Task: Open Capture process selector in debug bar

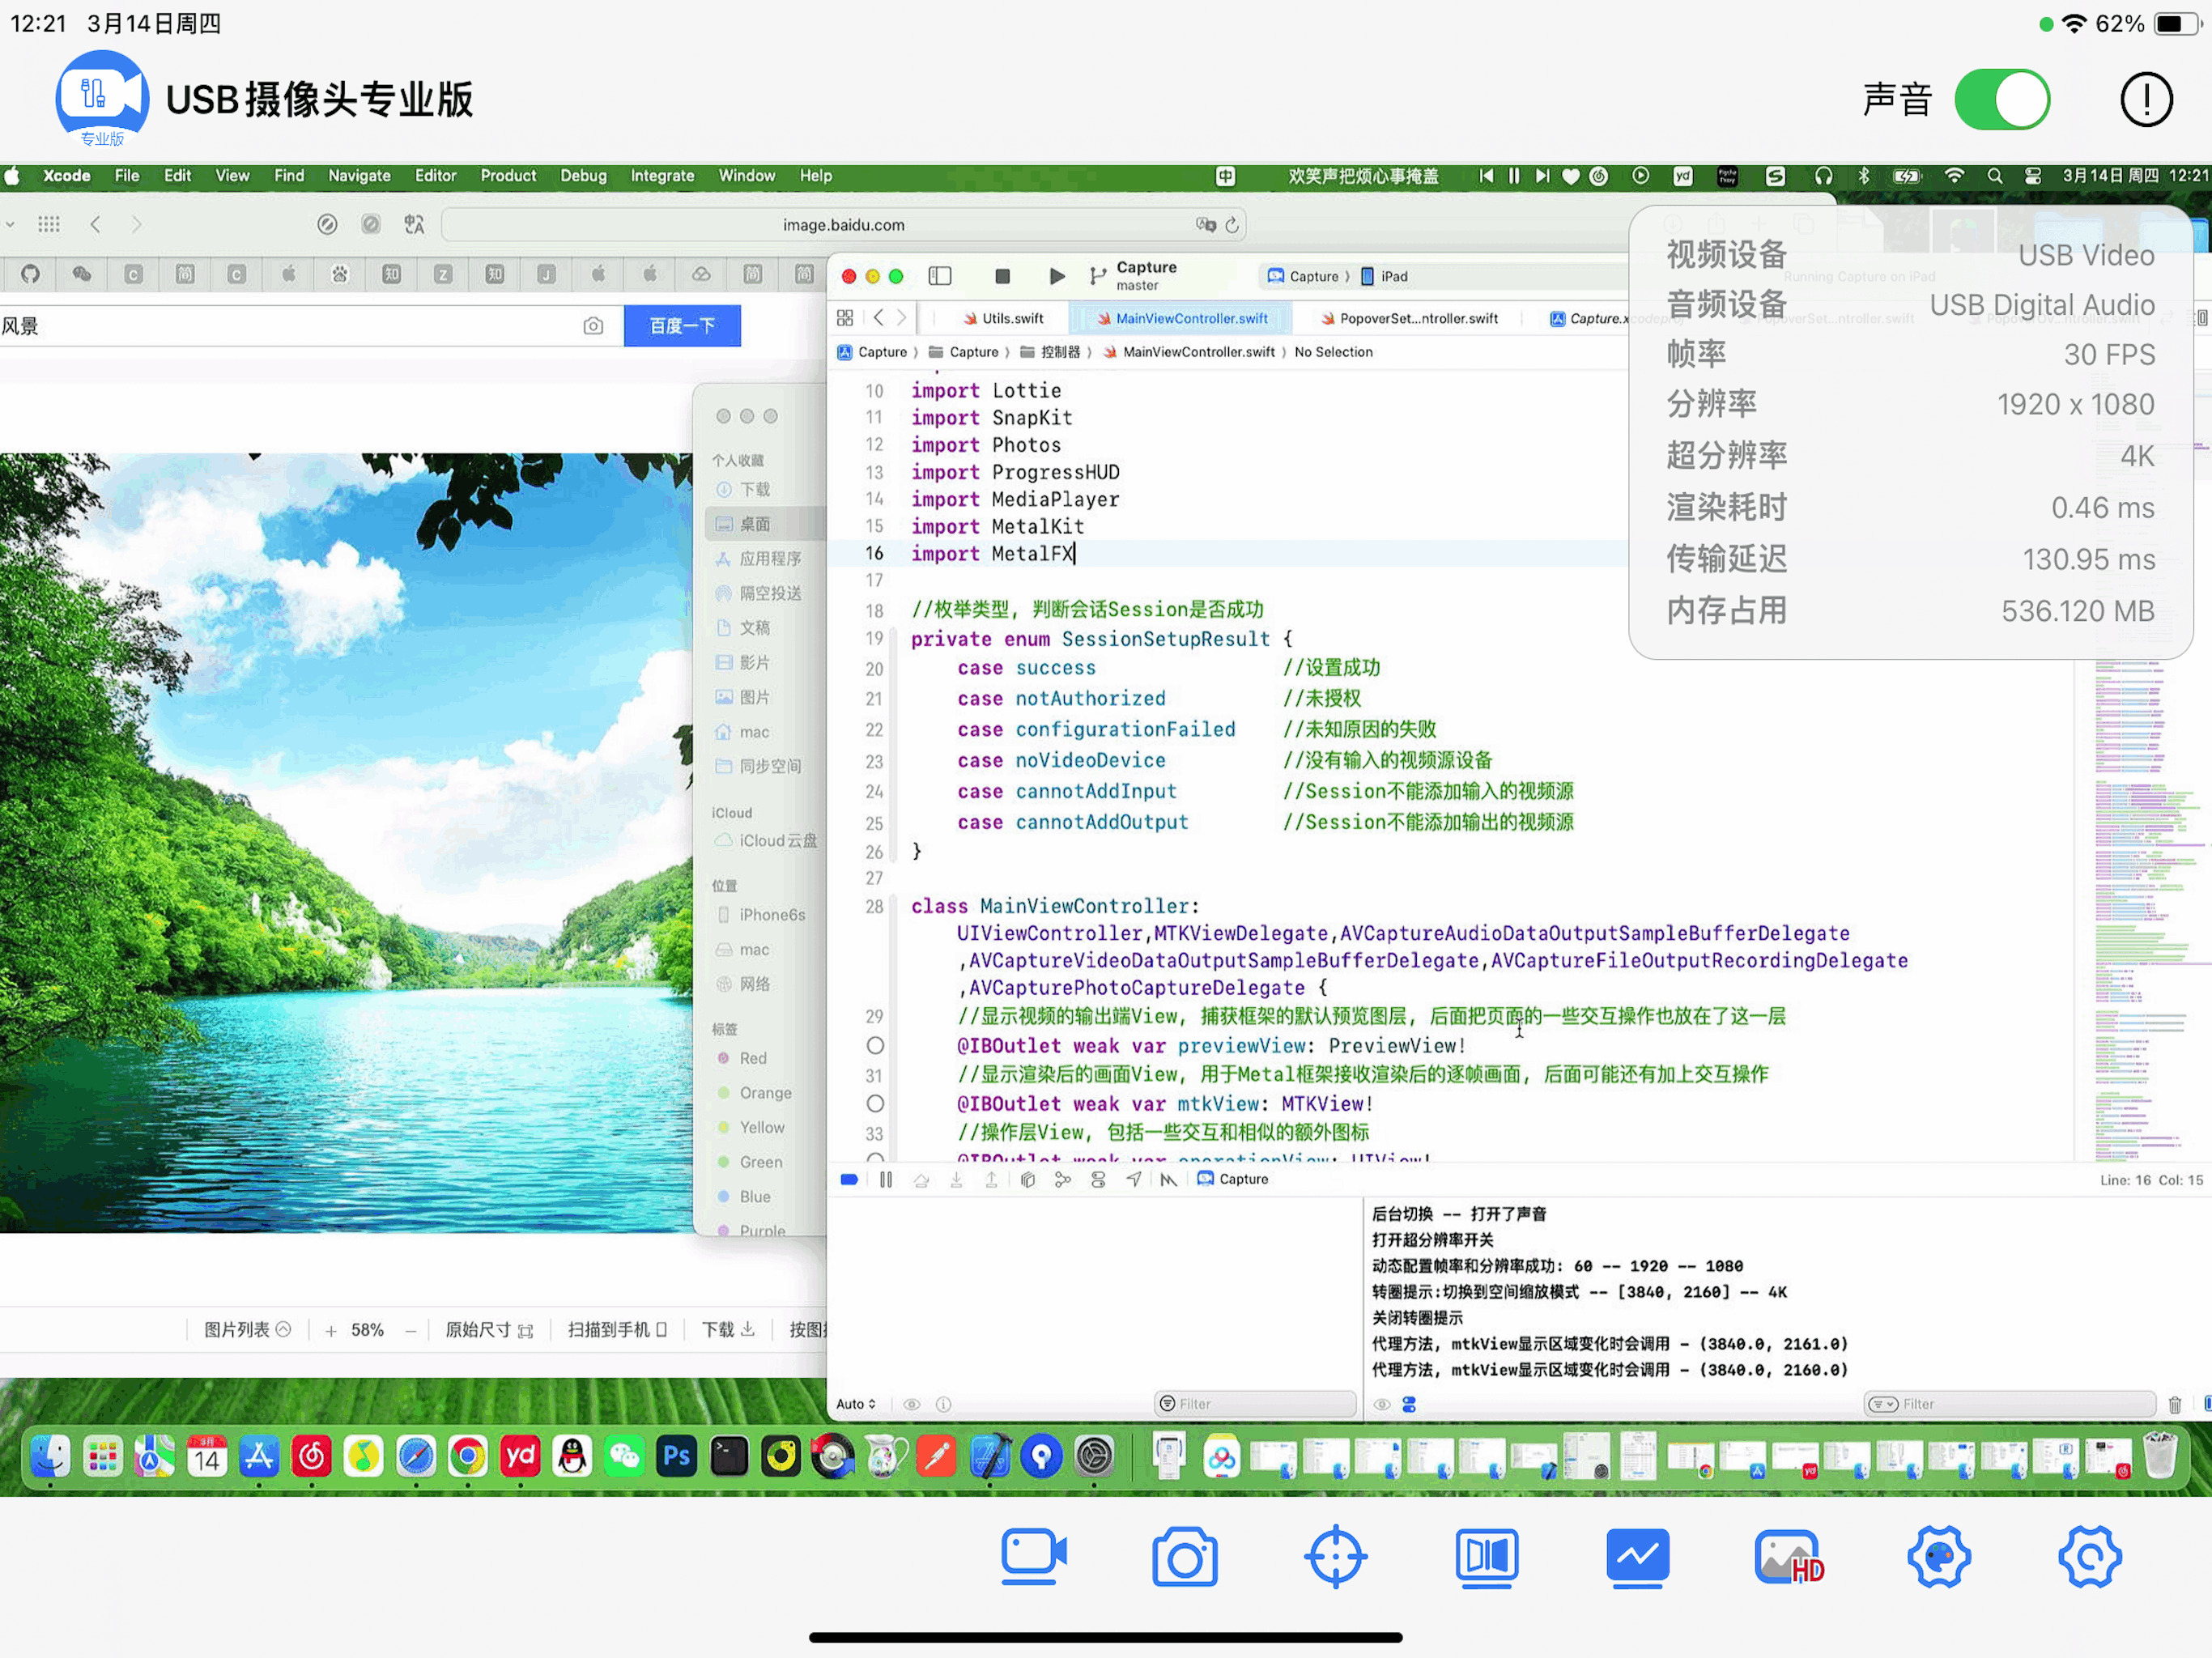Action: coord(1233,1180)
